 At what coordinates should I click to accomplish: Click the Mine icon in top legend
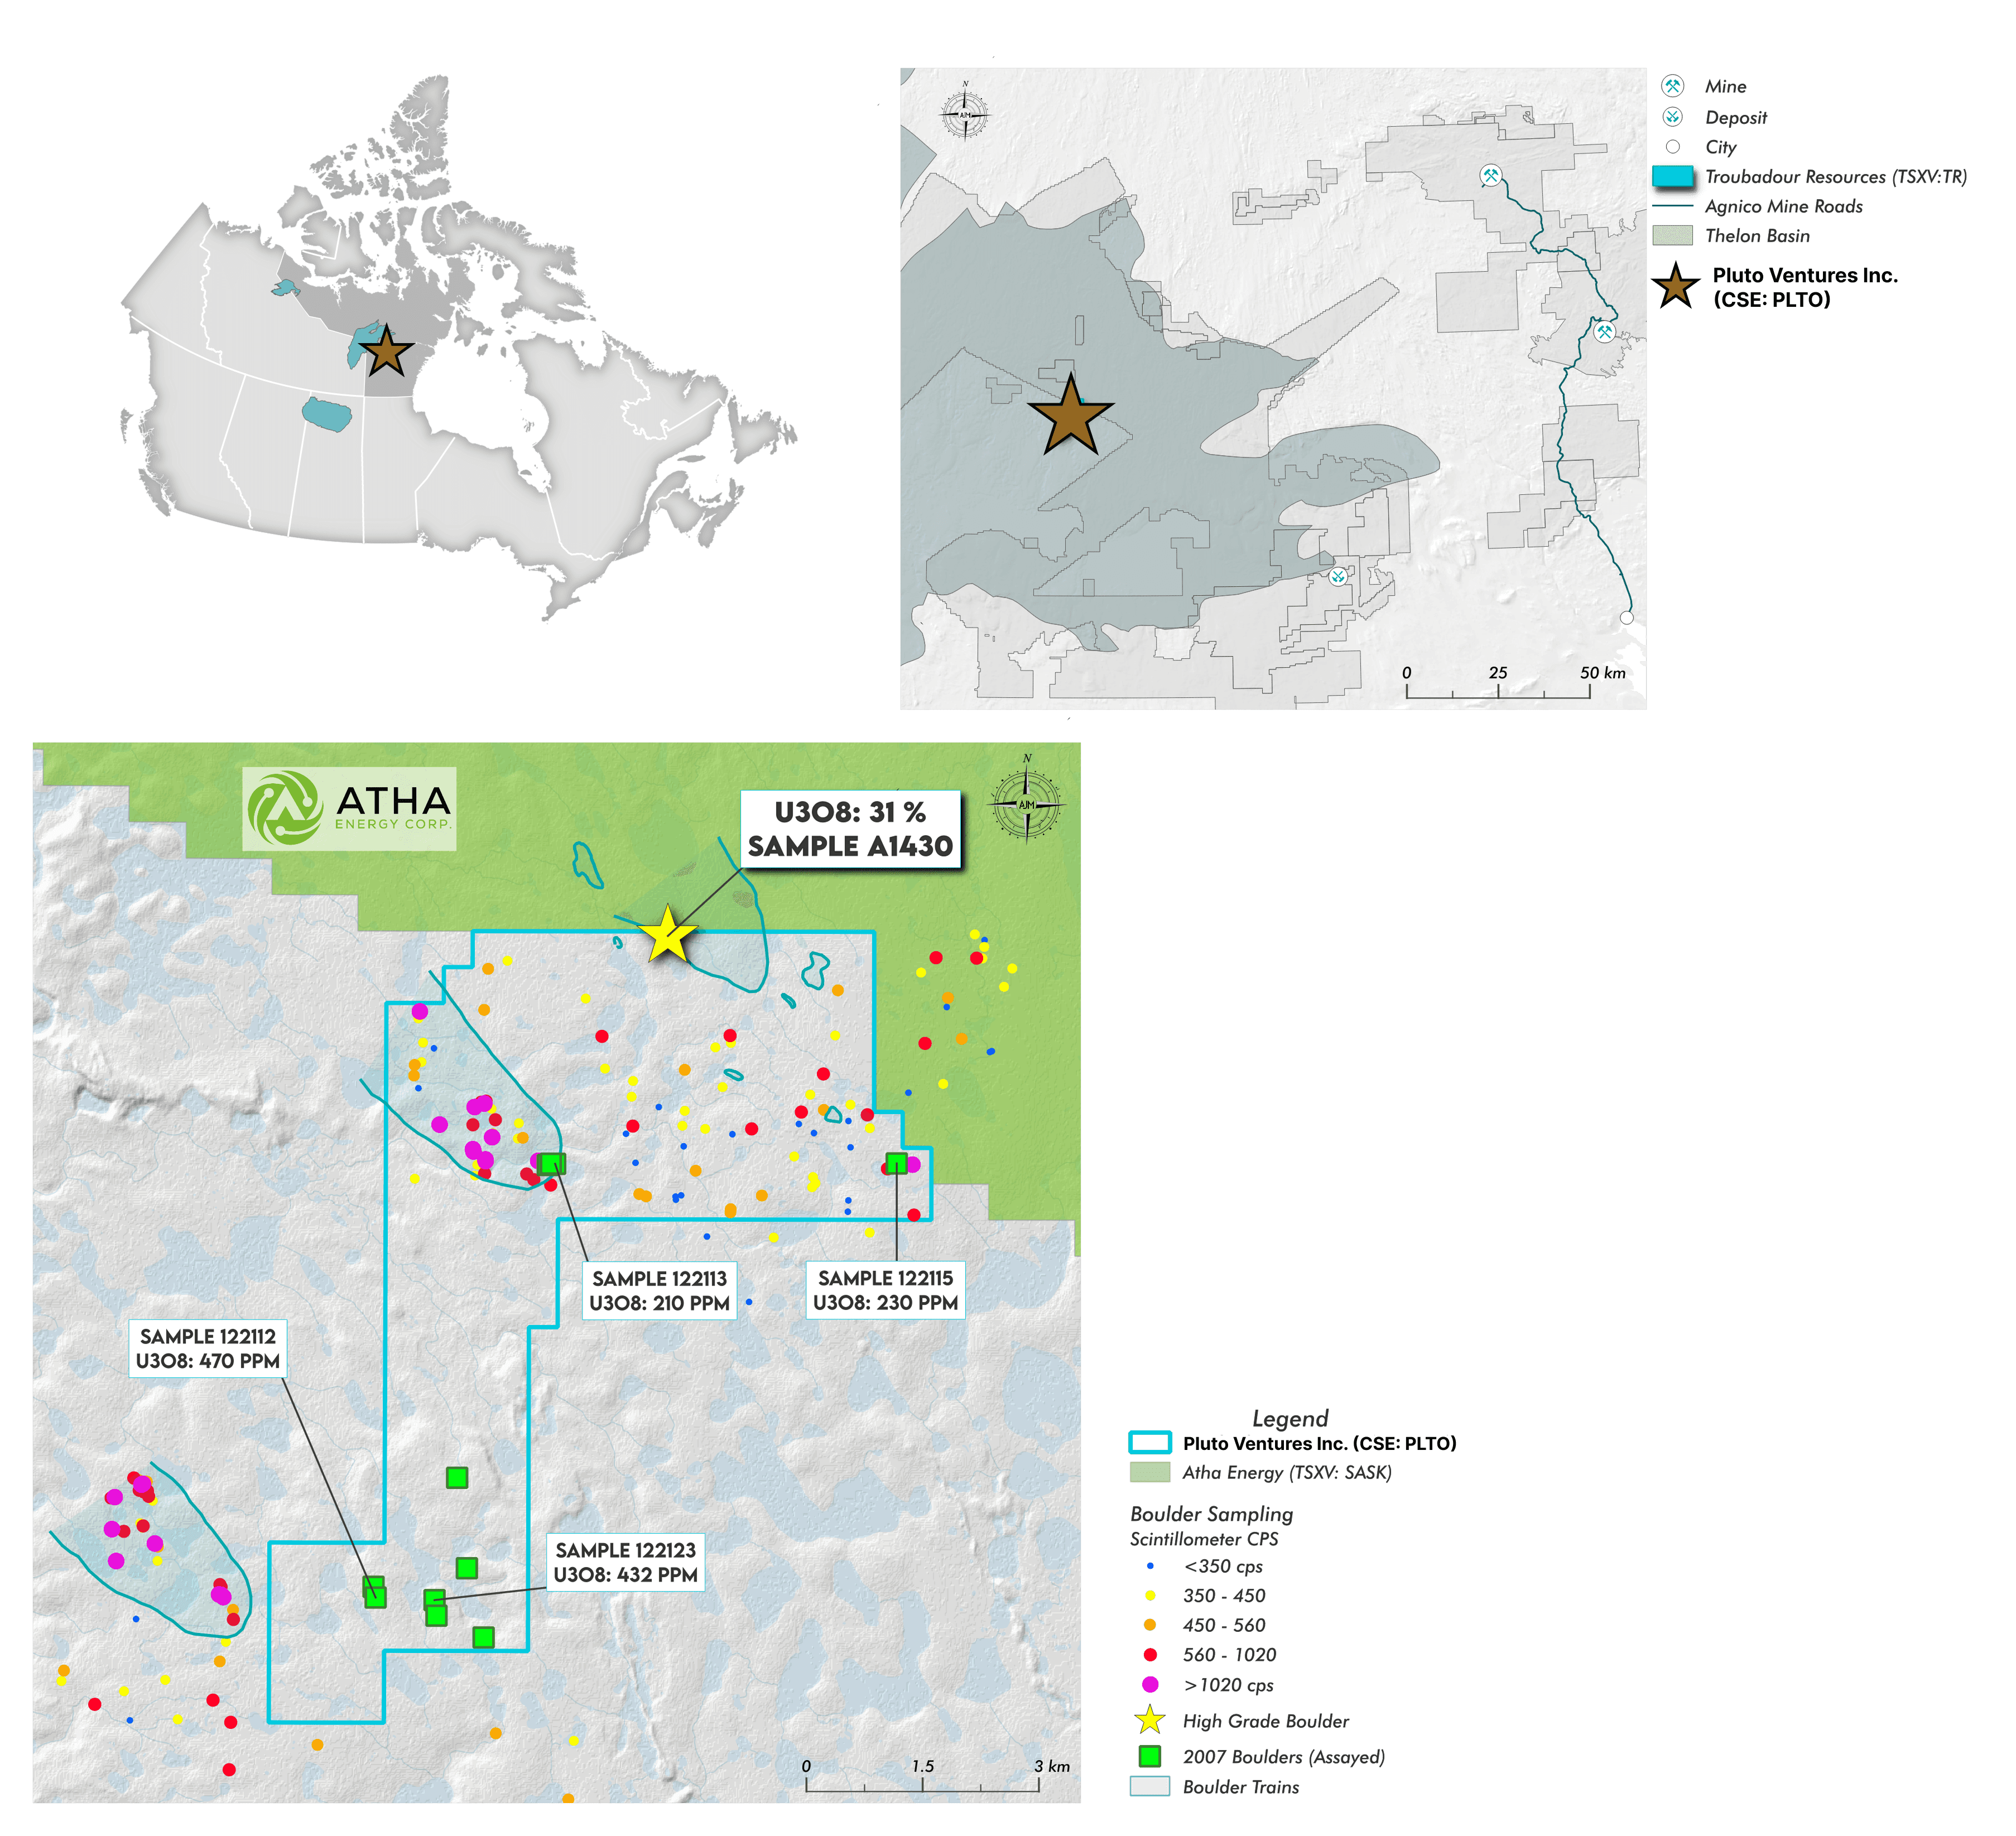1672,86
